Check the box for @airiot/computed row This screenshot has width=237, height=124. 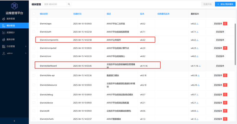coord(34,48)
